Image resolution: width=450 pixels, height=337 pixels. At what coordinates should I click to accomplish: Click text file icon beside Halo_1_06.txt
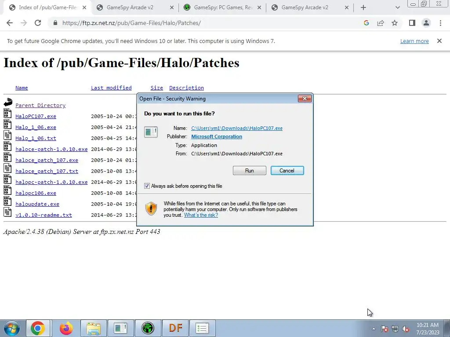click(x=7, y=135)
